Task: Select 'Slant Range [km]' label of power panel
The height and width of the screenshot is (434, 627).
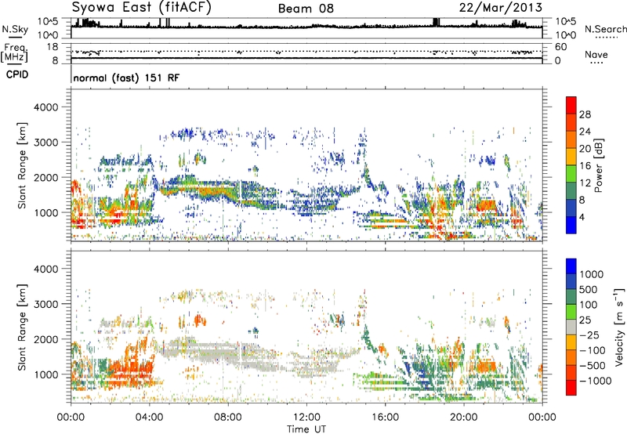Action: coord(22,165)
